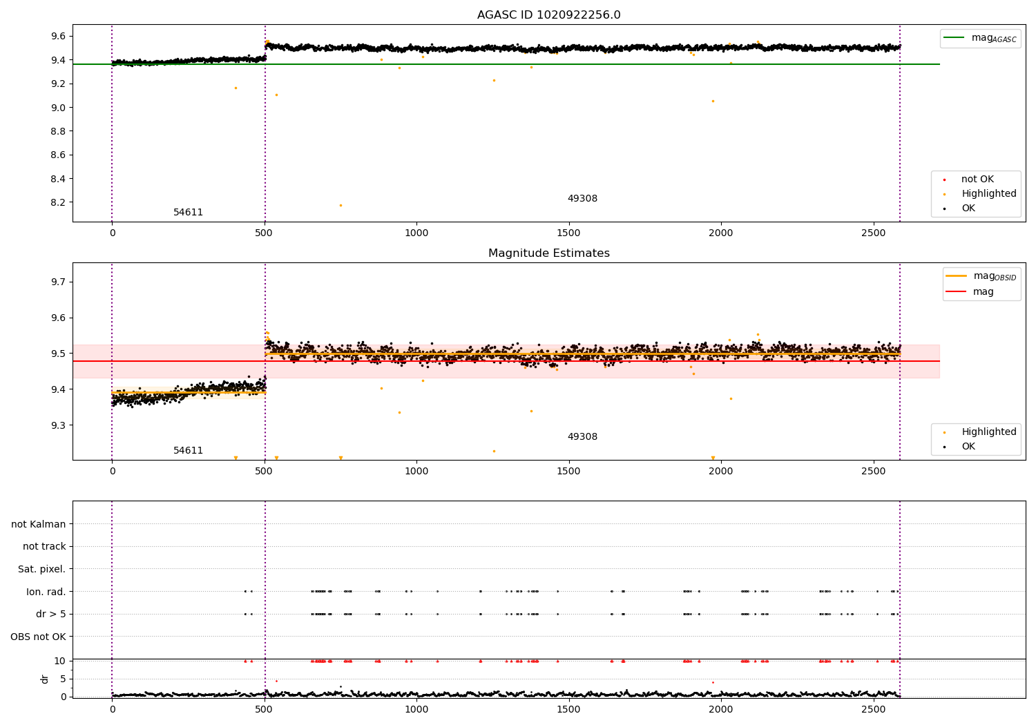Click the orange mag OBSID legend line
1036x725 pixels.
[957, 276]
